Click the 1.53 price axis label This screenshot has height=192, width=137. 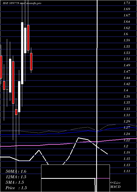pos(127,53)
